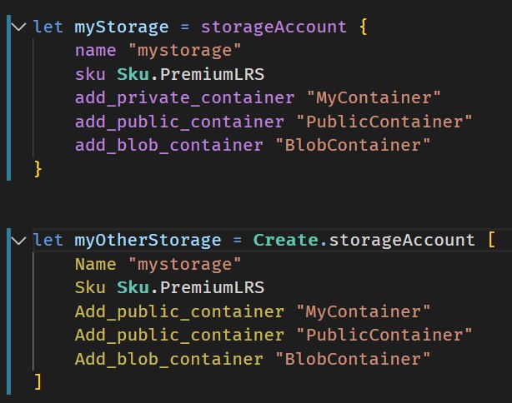Click the capitalized Name case

click(95, 264)
